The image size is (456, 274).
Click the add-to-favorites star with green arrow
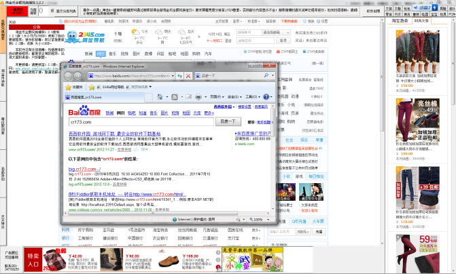[x=92, y=87]
